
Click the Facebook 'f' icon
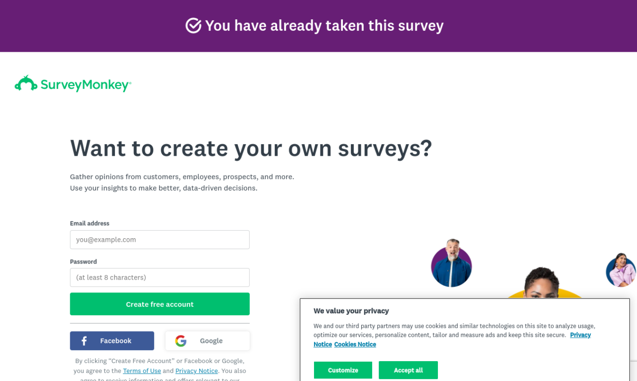[84, 341]
